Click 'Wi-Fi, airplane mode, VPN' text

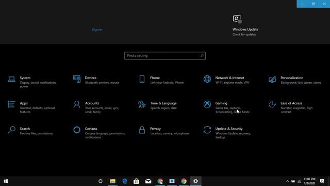point(233,83)
